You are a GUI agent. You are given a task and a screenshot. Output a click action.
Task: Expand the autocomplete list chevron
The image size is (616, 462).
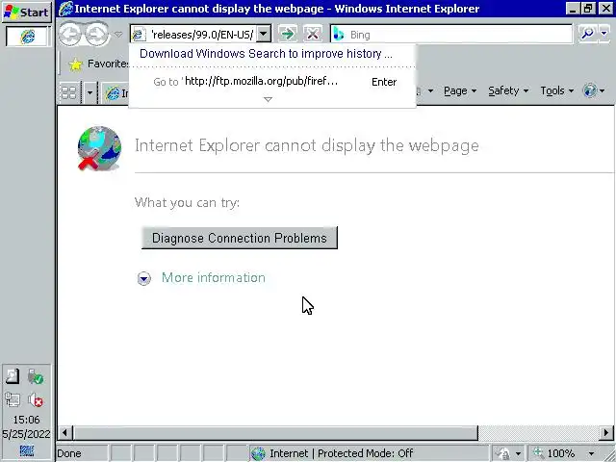268,99
